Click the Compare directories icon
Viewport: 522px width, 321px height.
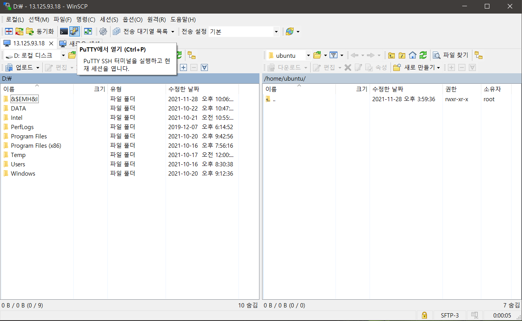[x=9, y=31]
